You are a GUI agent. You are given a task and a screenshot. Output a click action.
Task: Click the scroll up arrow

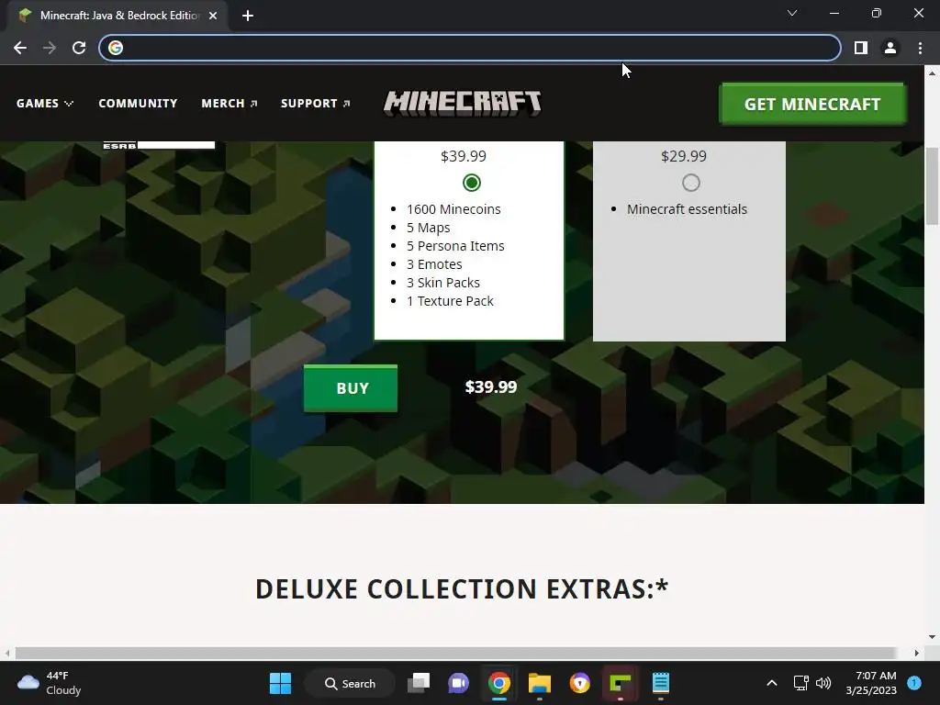[932, 73]
